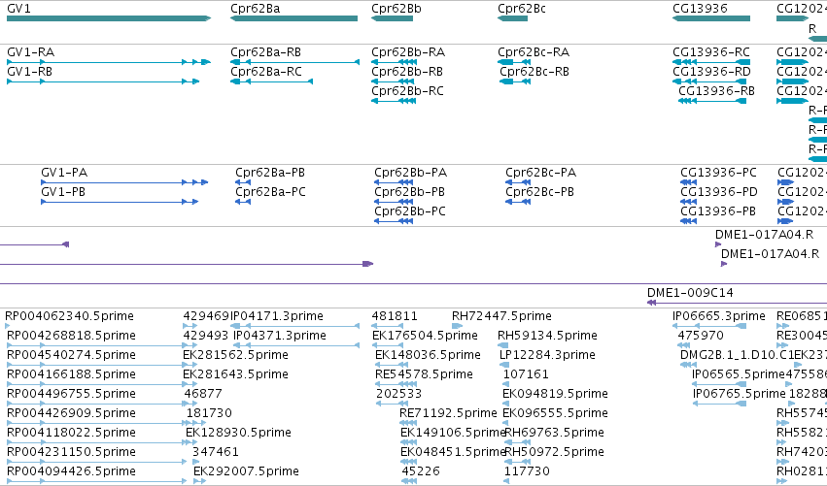Click the teal GV1 gene arrow bar
The image size is (827, 486).
coord(109,18)
